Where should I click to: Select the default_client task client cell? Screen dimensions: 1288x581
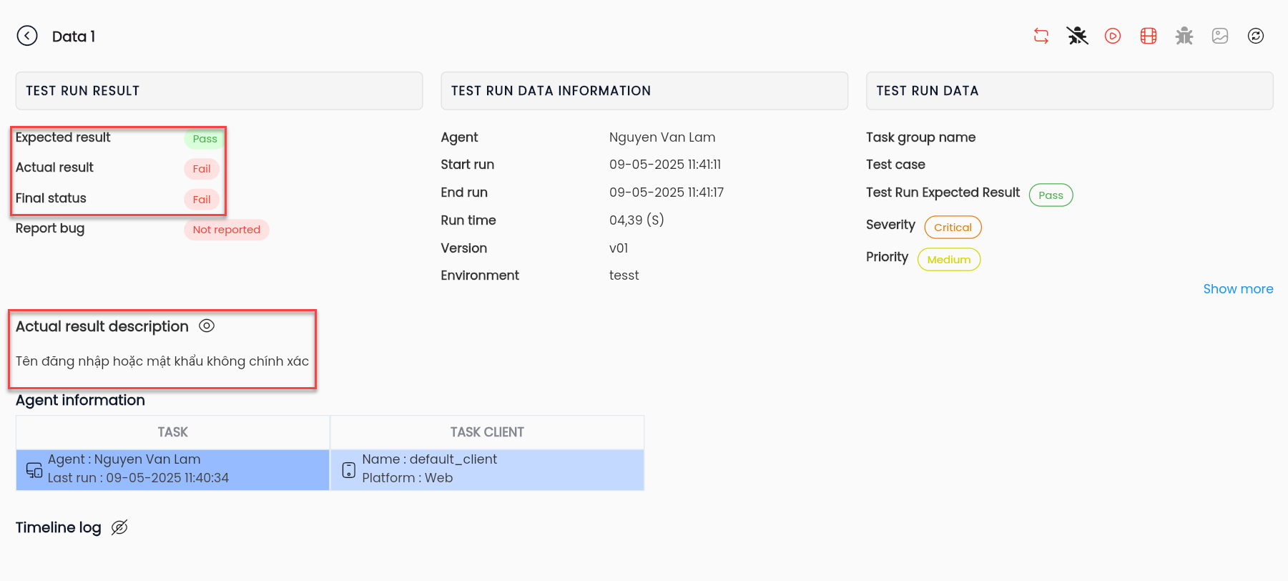point(487,469)
